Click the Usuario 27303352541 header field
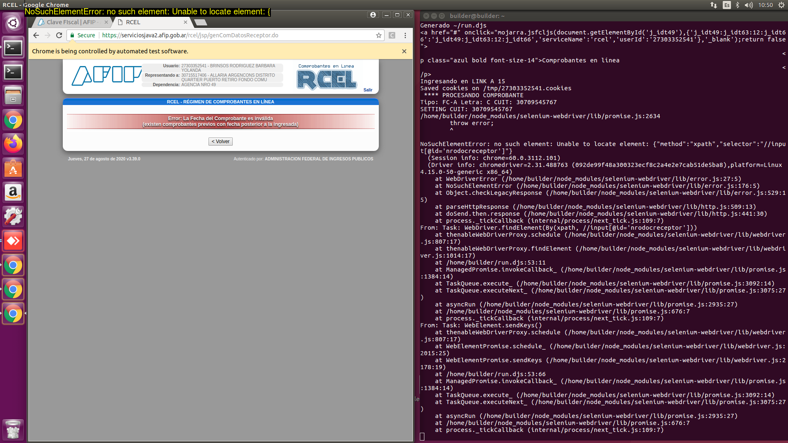 click(212, 68)
